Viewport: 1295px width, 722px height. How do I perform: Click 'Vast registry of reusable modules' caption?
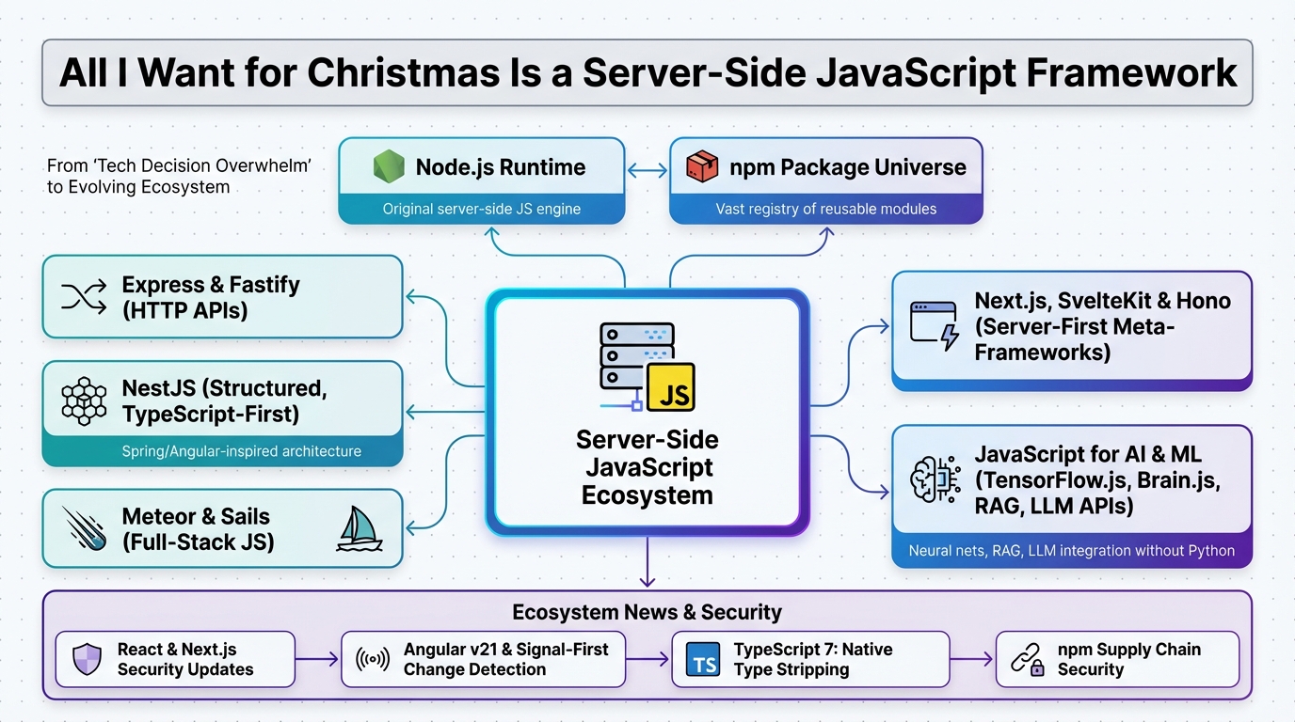pos(825,209)
